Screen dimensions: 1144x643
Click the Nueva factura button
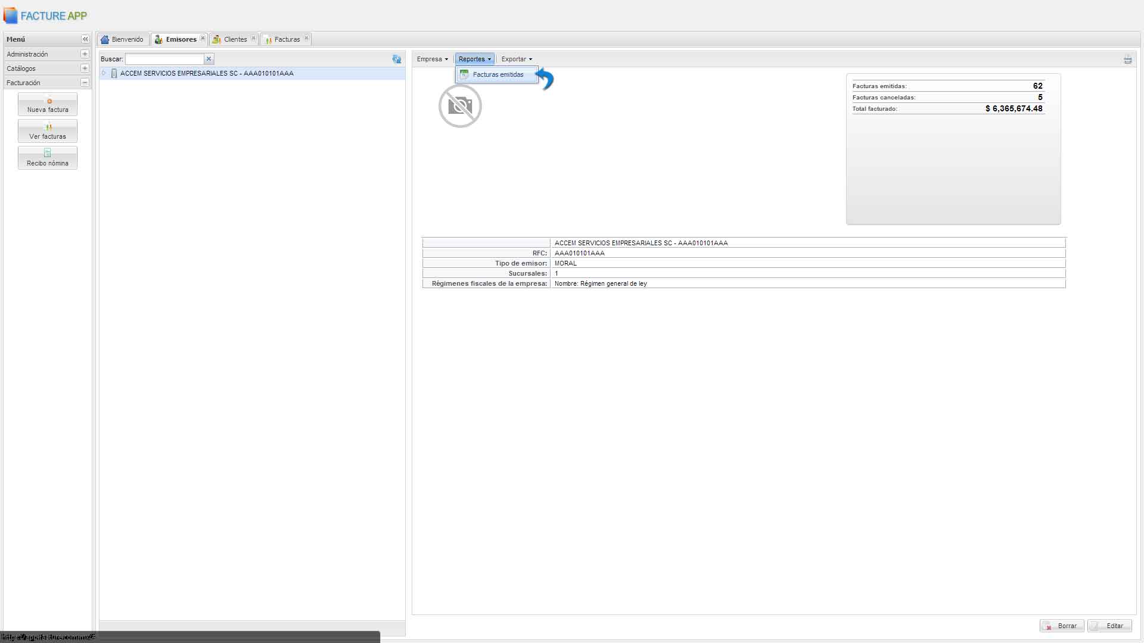48,105
